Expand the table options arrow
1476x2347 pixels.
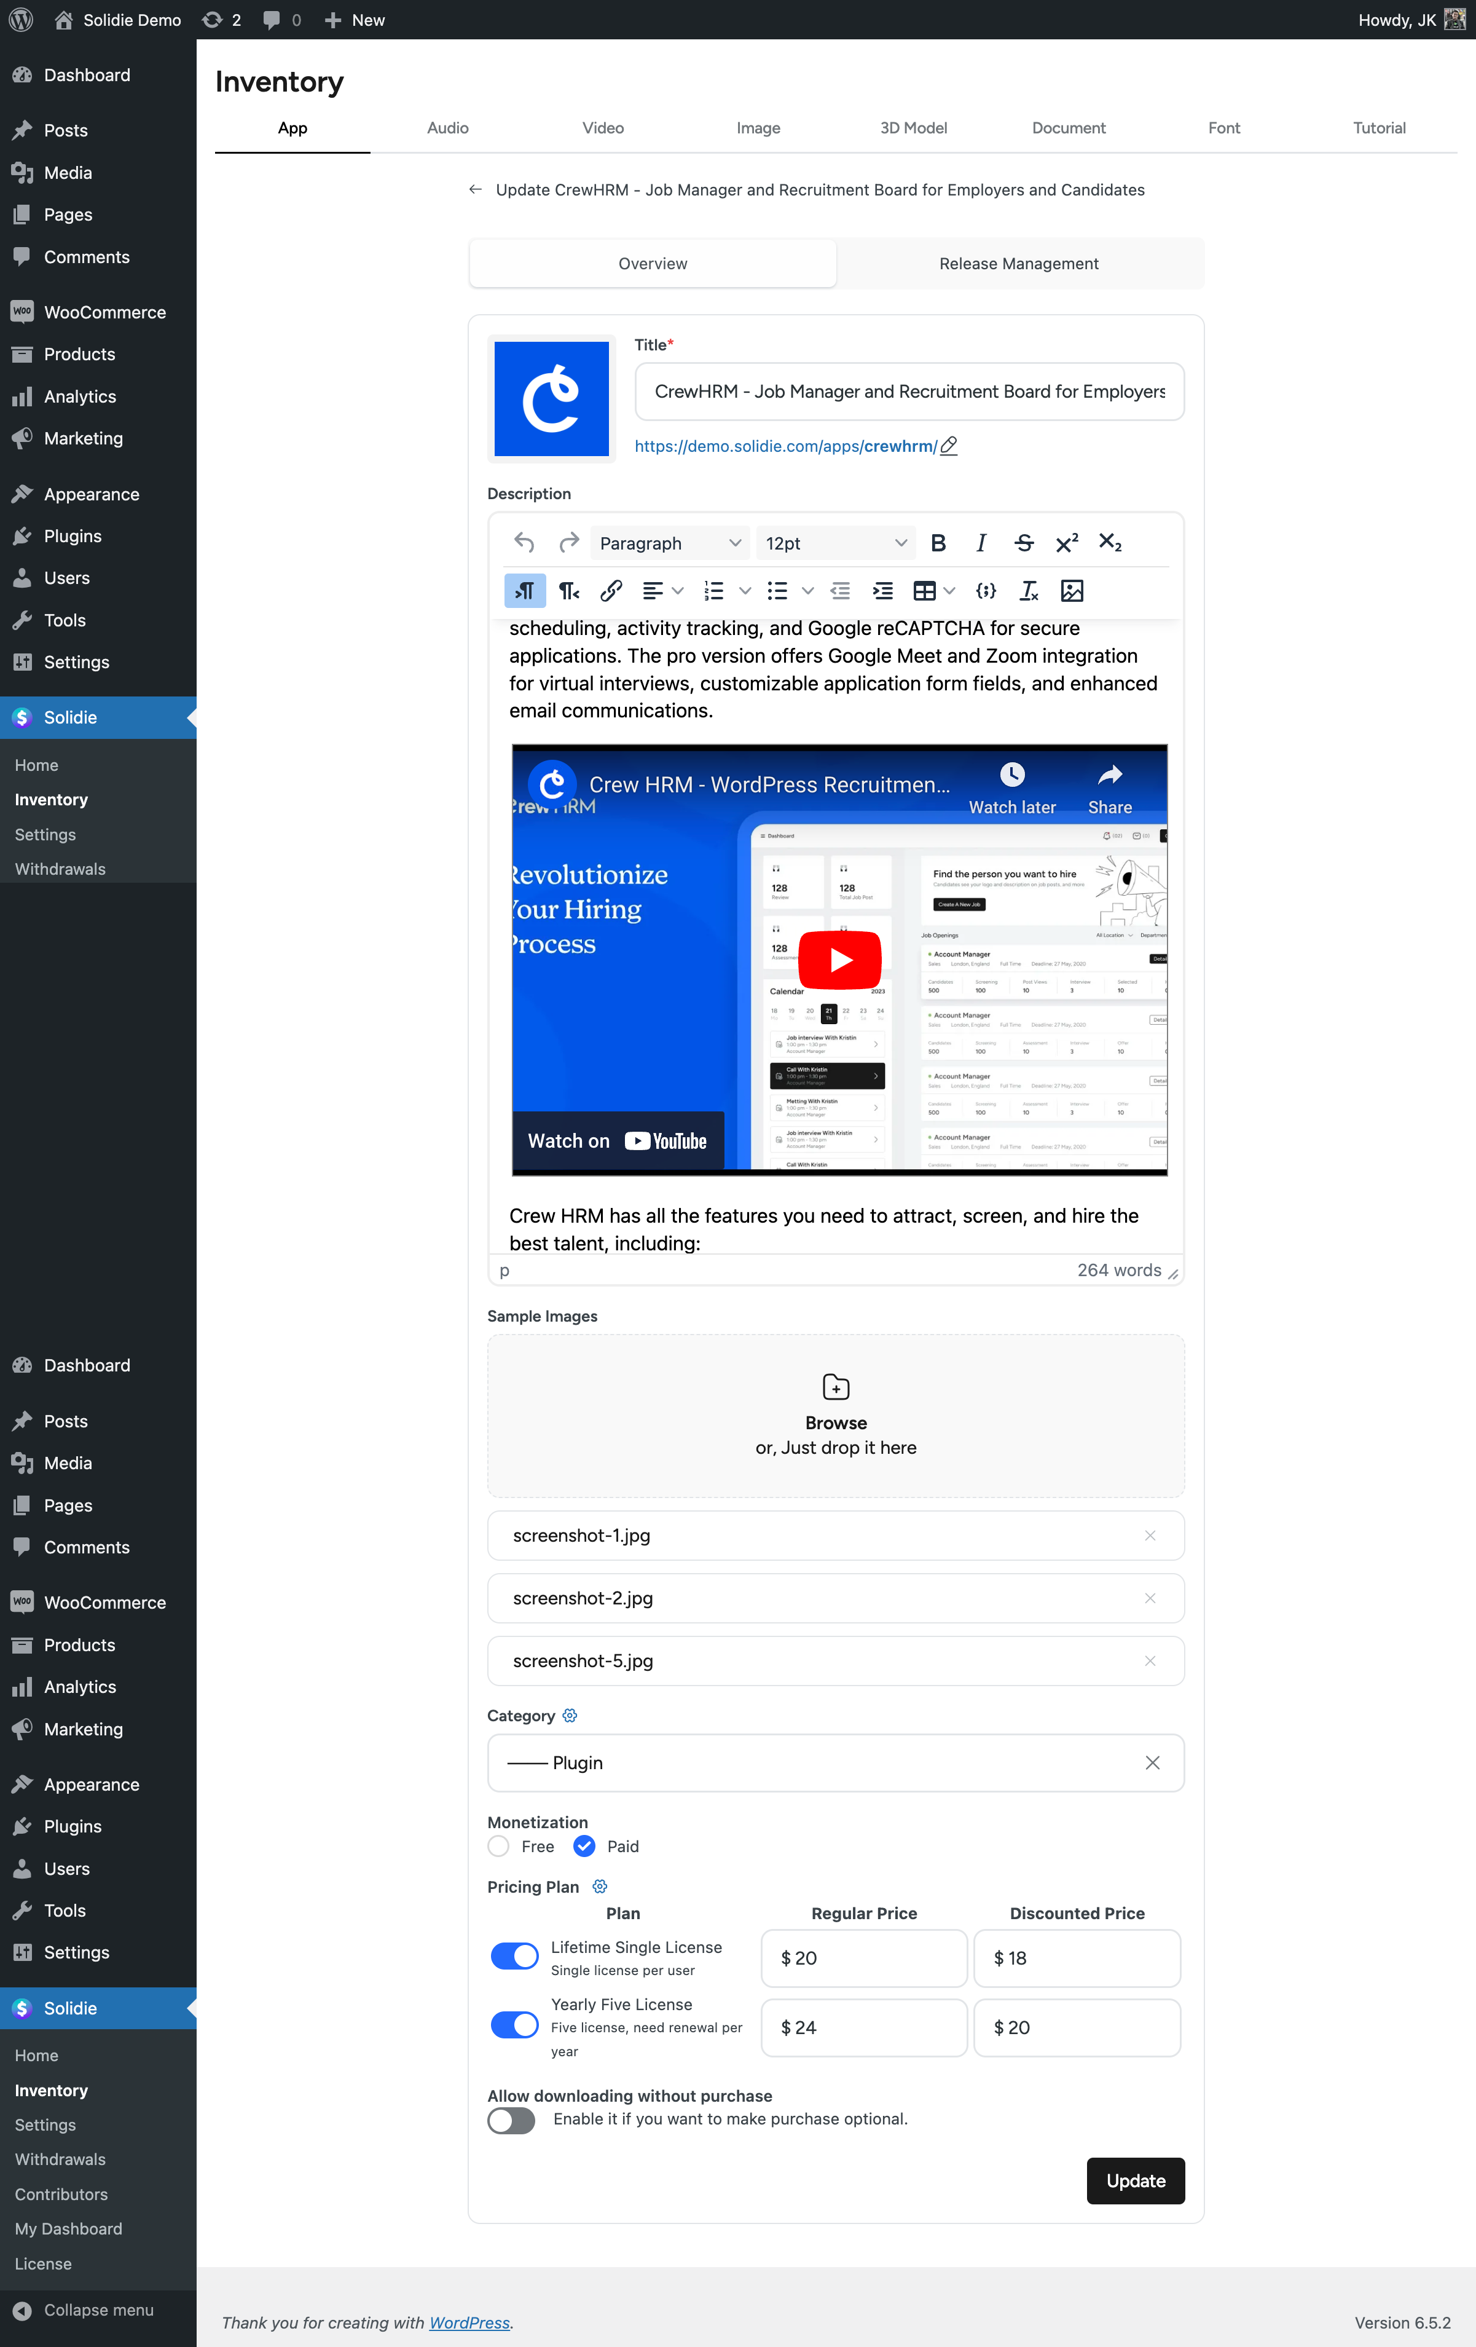click(950, 591)
